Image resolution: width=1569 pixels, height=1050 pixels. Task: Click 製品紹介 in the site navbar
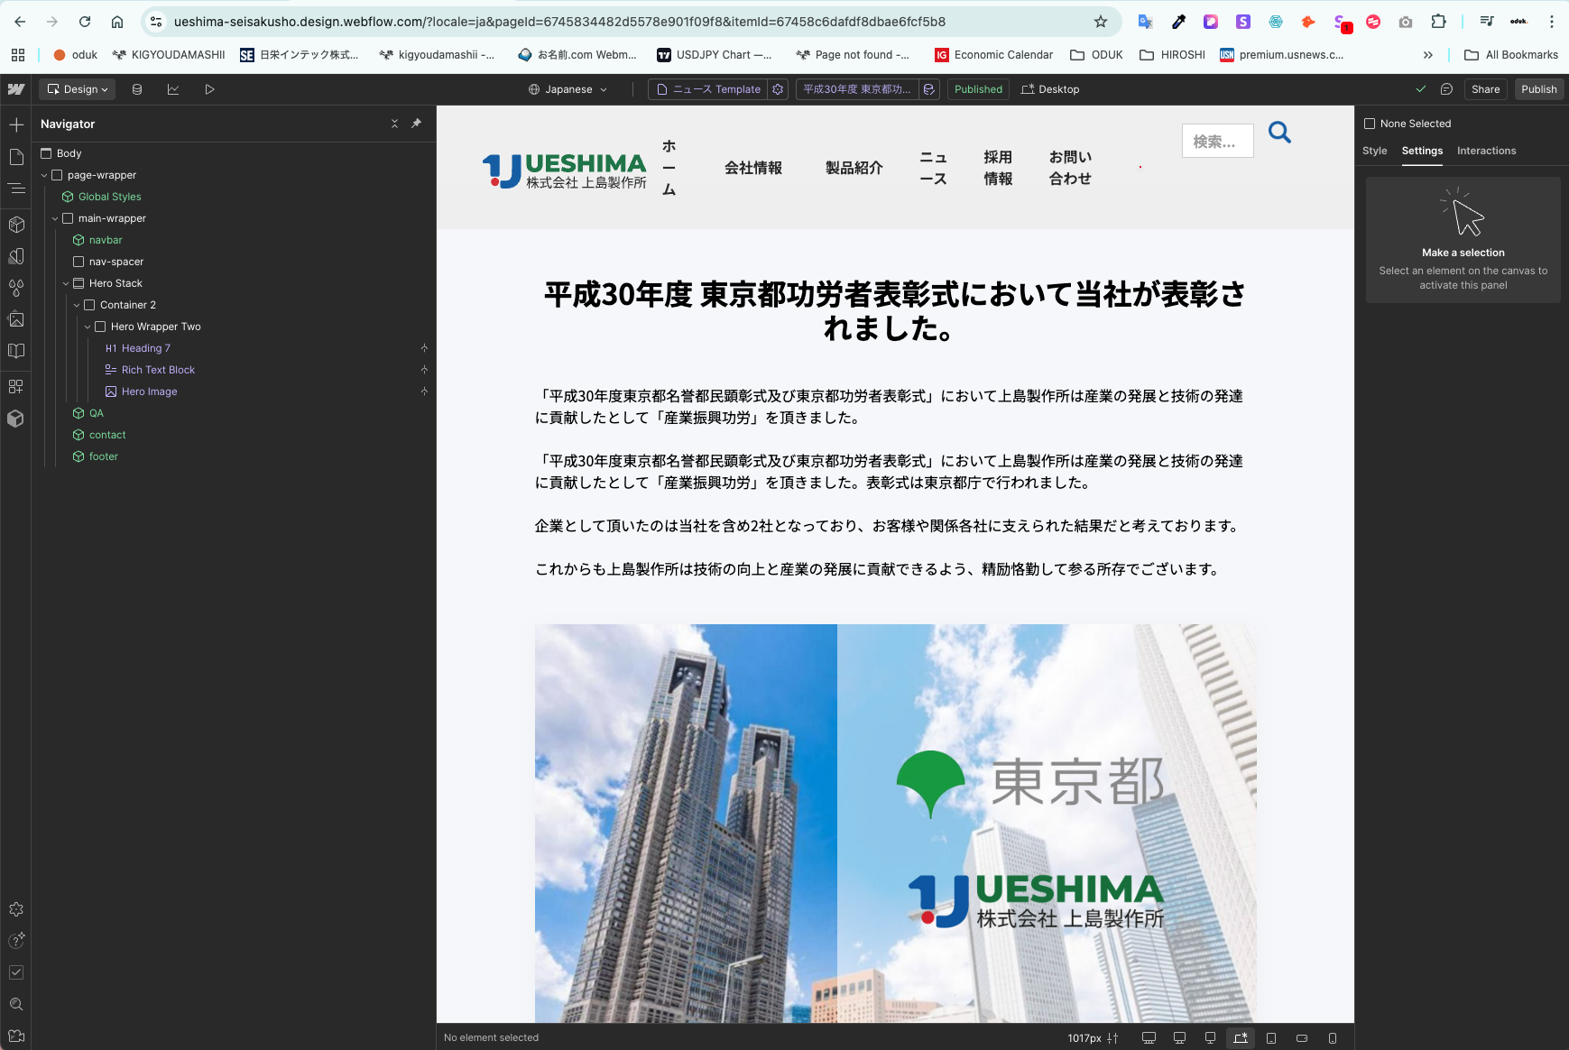click(854, 168)
